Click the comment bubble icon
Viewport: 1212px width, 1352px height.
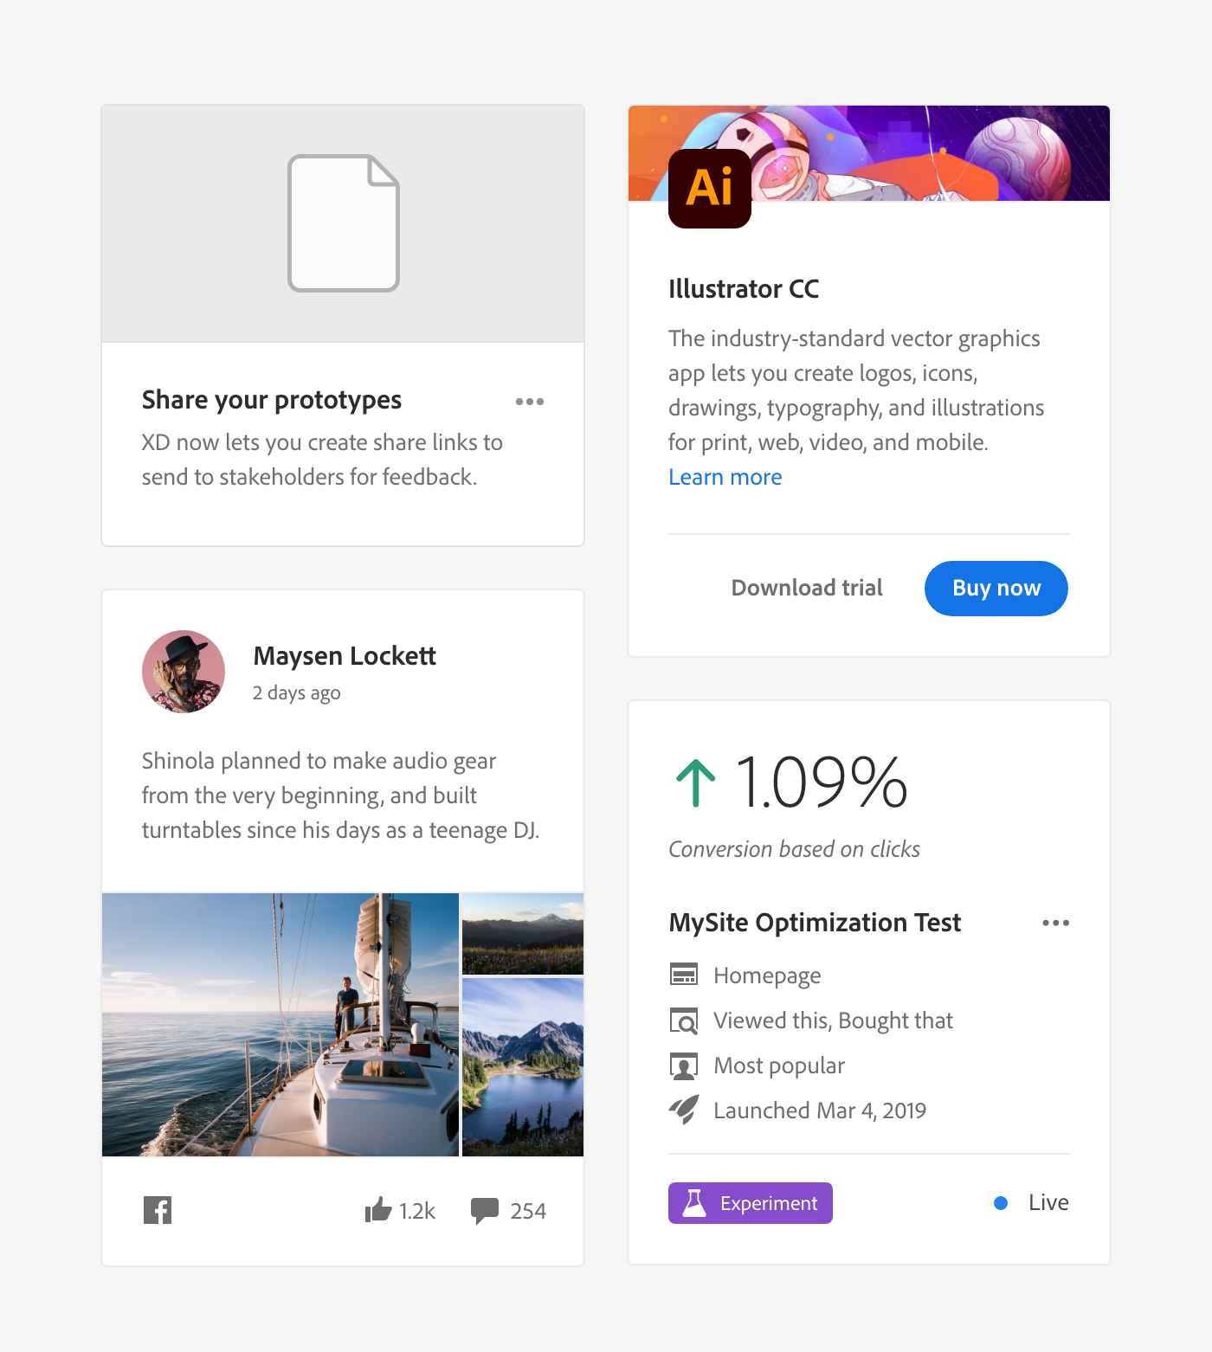click(484, 1210)
